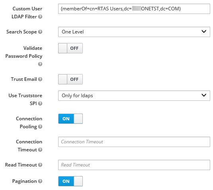
Task: Open Read Timeout help icon
Action: 40,165
